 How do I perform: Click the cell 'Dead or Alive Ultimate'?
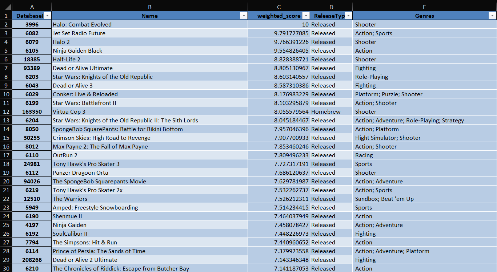(150, 68)
